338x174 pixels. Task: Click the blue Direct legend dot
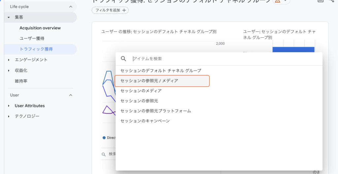pyautogui.click(x=104, y=138)
